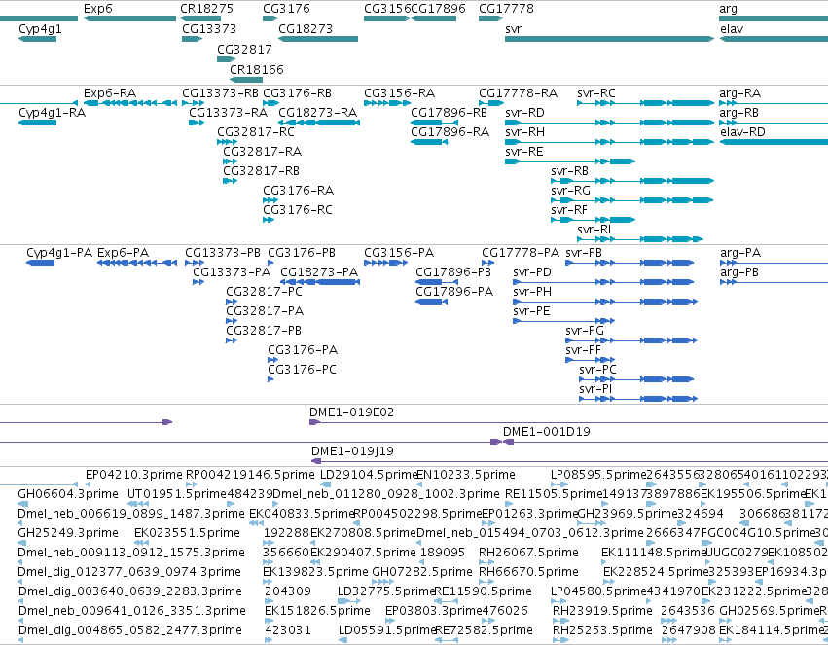Select the CG13373-RA transcript label
This screenshot has height=645, width=828.
228,113
